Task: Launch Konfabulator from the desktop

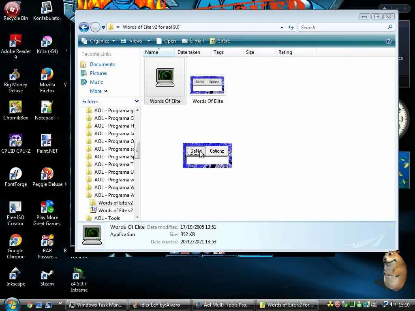Action: tap(47, 11)
